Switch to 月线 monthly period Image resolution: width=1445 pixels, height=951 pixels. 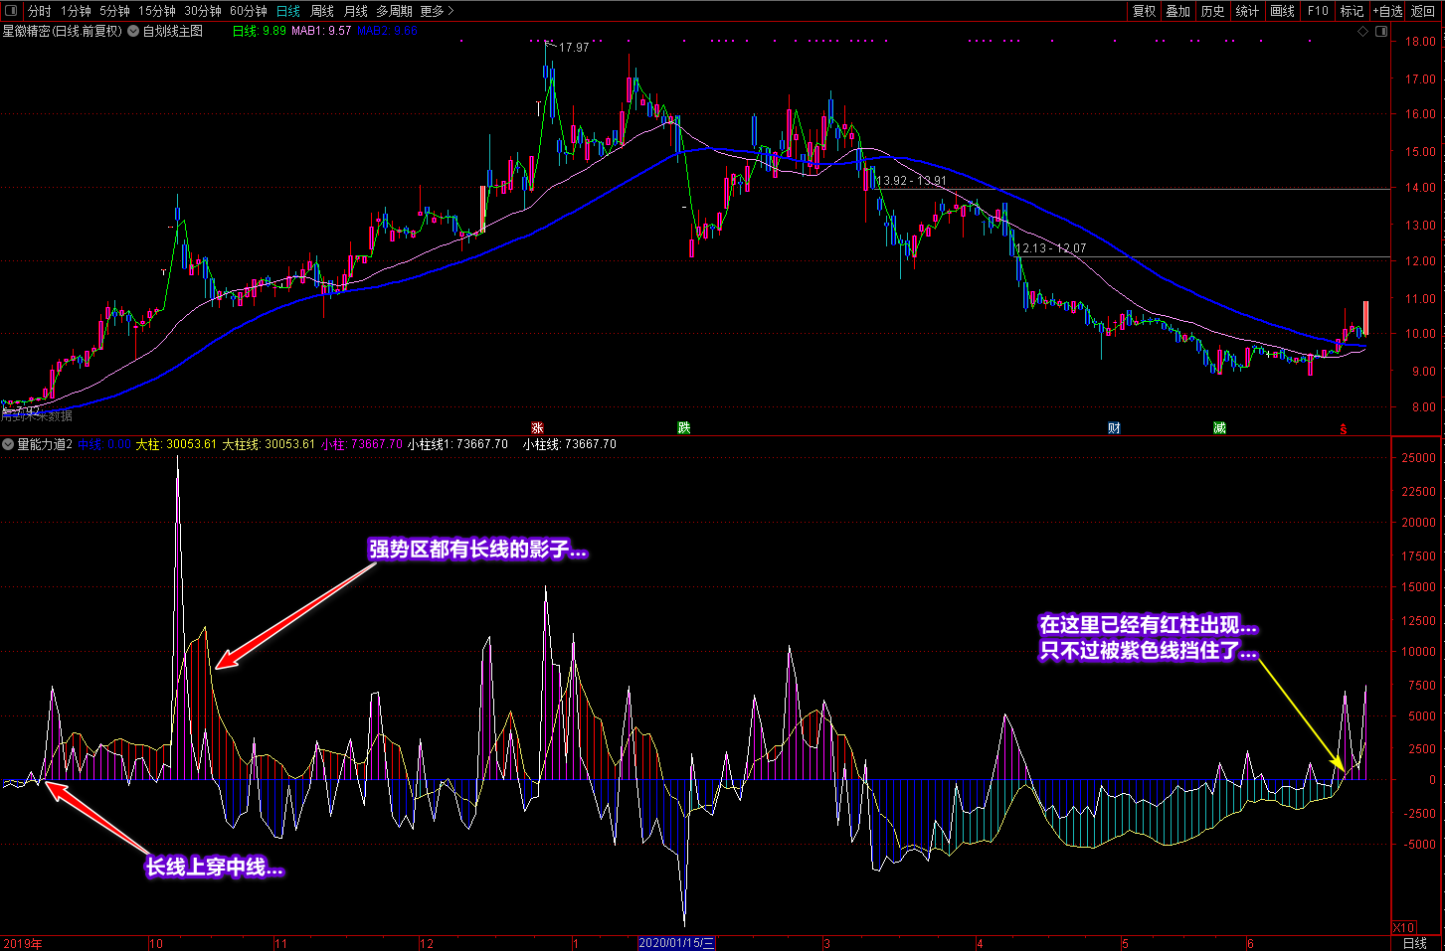pyautogui.click(x=355, y=11)
